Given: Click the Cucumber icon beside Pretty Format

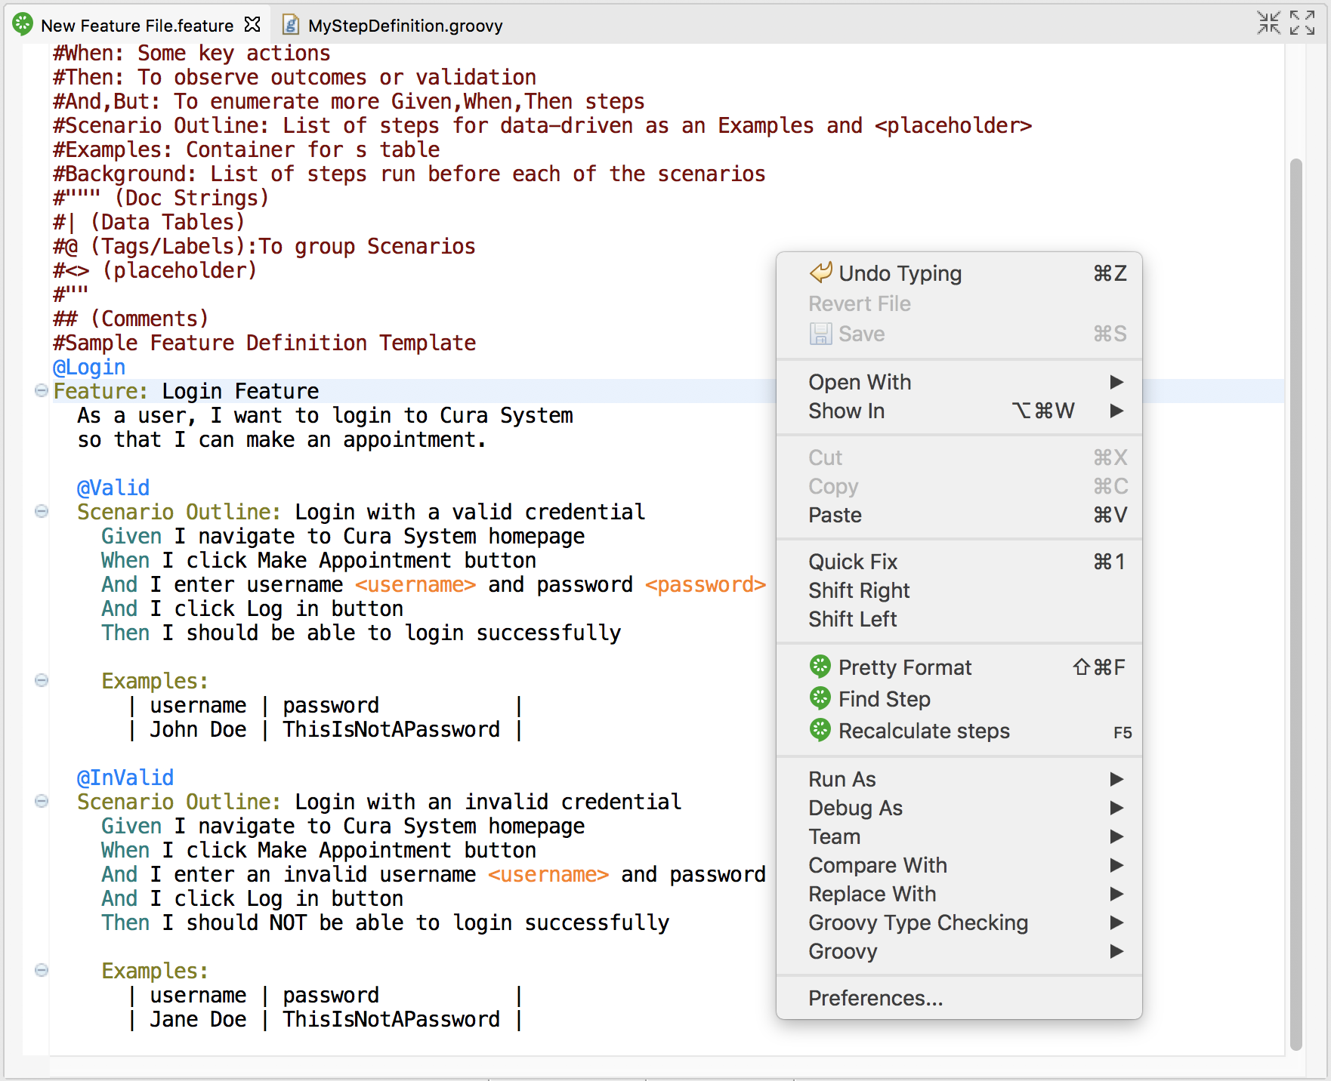Looking at the screenshot, I should tap(820, 667).
